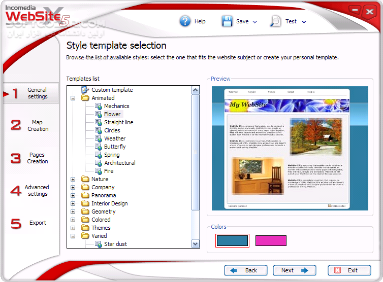Click the Save floppy disk icon
This screenshot has width=383, height=282.
click(227, 21)
